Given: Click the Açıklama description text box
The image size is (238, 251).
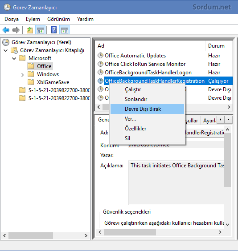Looking at the screenshot, I should pos(176,183).
